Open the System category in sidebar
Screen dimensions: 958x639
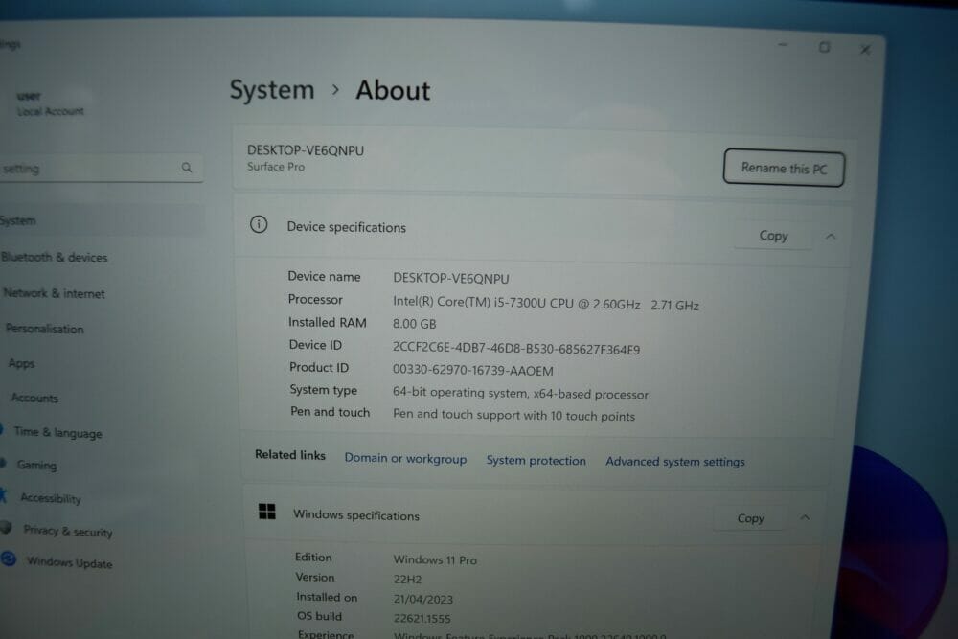[x=18, y=220]
